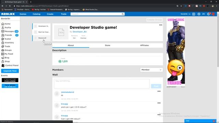
Task: Click the Upgrade Now button
Action: pyautogui.click(x=10, y=71)
